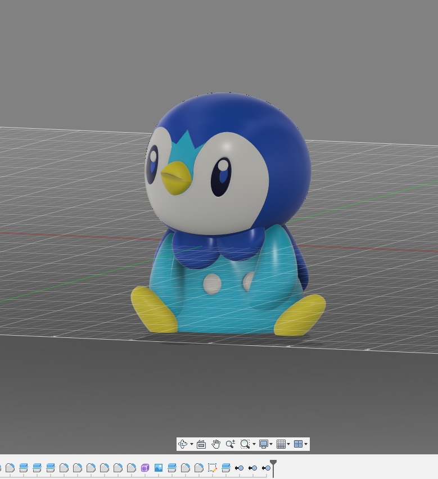
Task: Click the Look At tool icon
Action: point(201,444)
